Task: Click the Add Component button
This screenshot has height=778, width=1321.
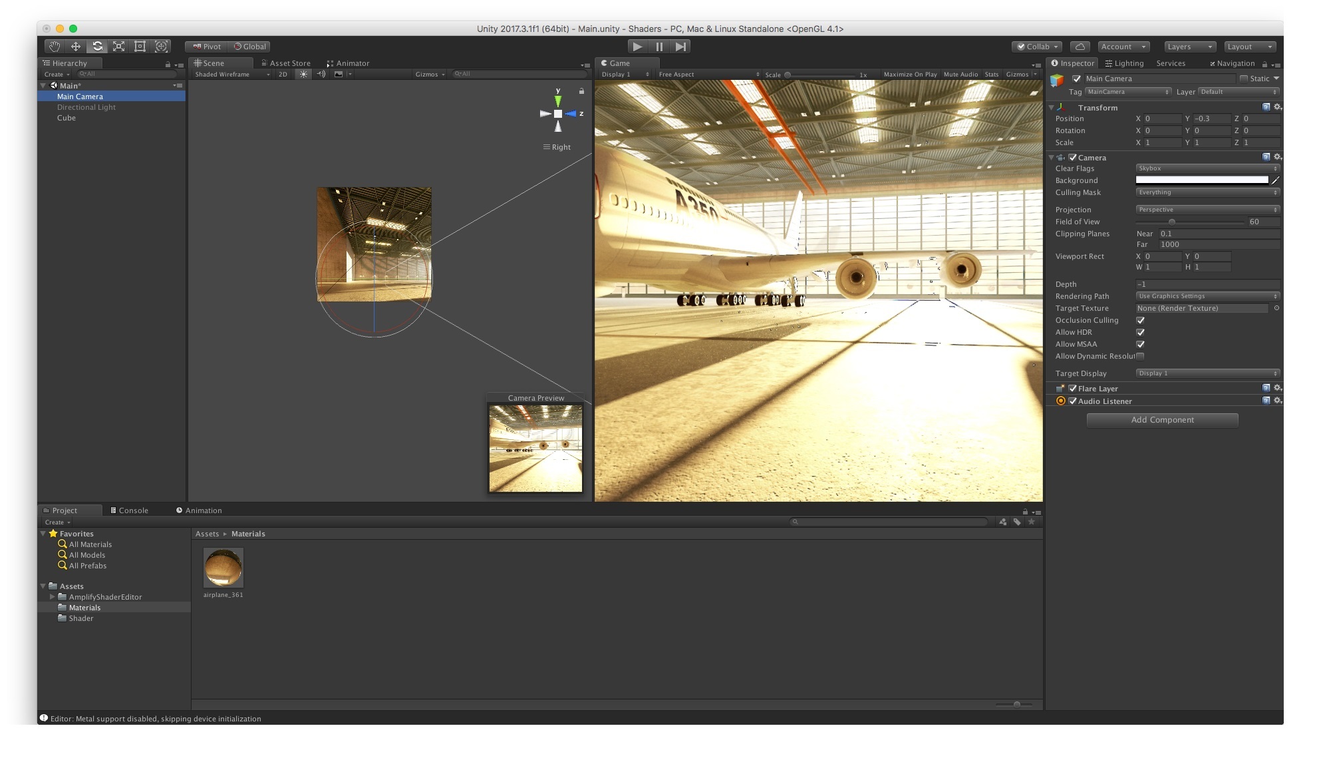Action: [x=1162, y=419]
